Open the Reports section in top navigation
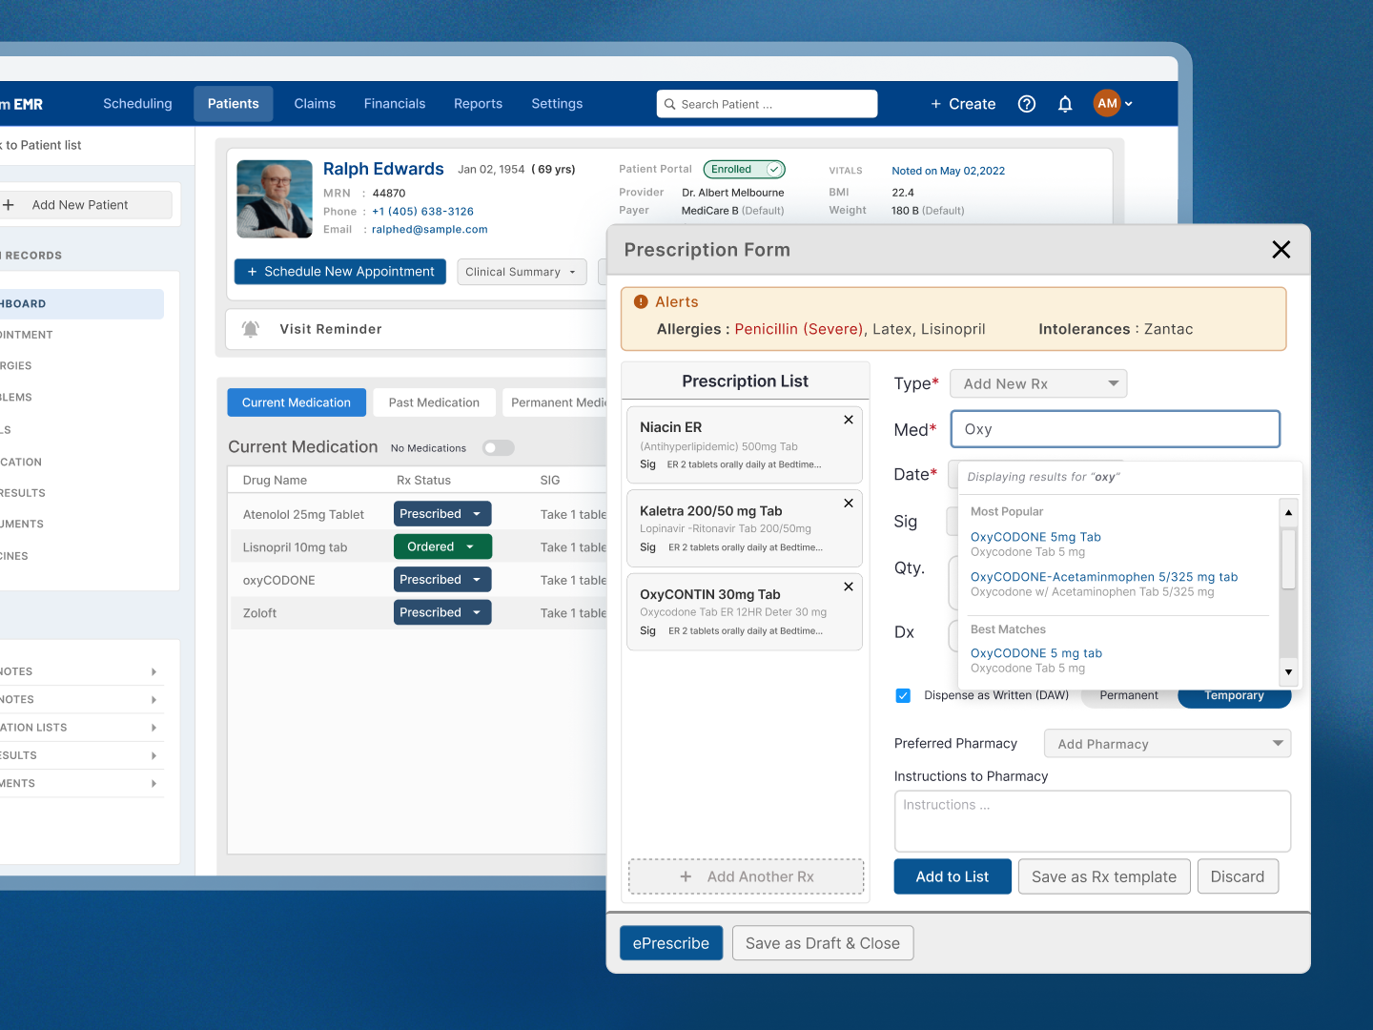This screenshot has width=1373, height=1030. pyautogui.click(x=478, y=104)
